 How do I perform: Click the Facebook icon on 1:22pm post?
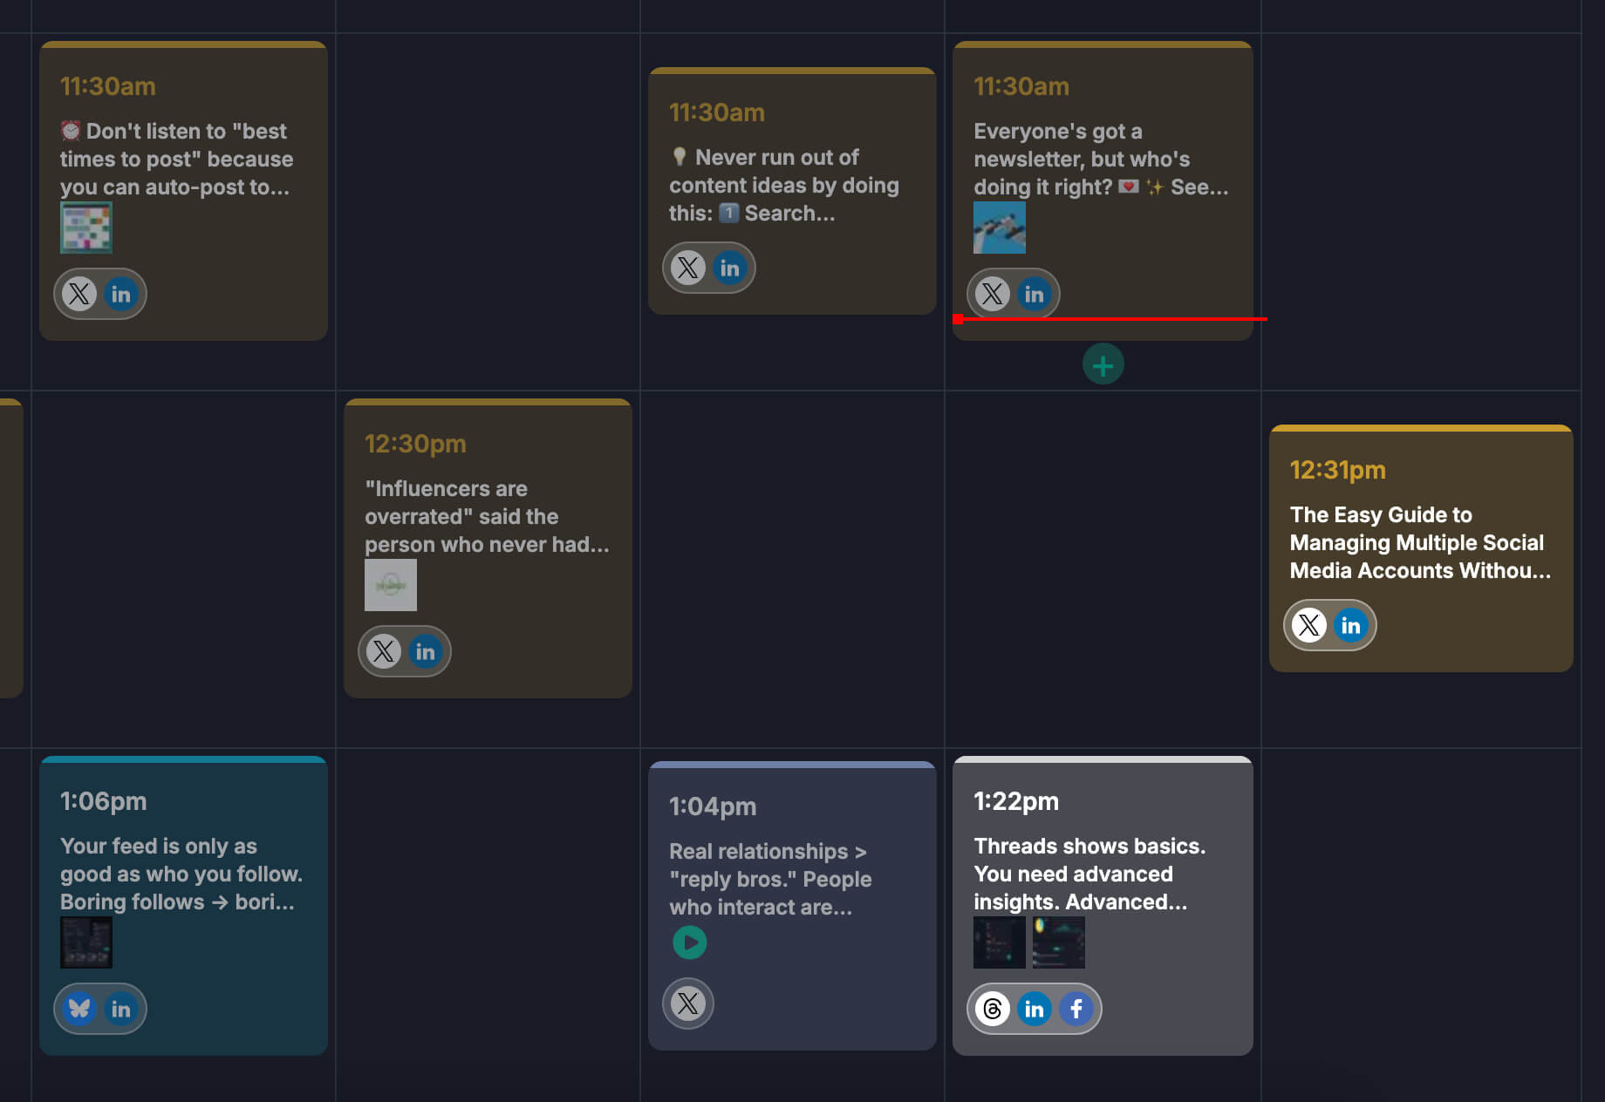[1076, 1009]
